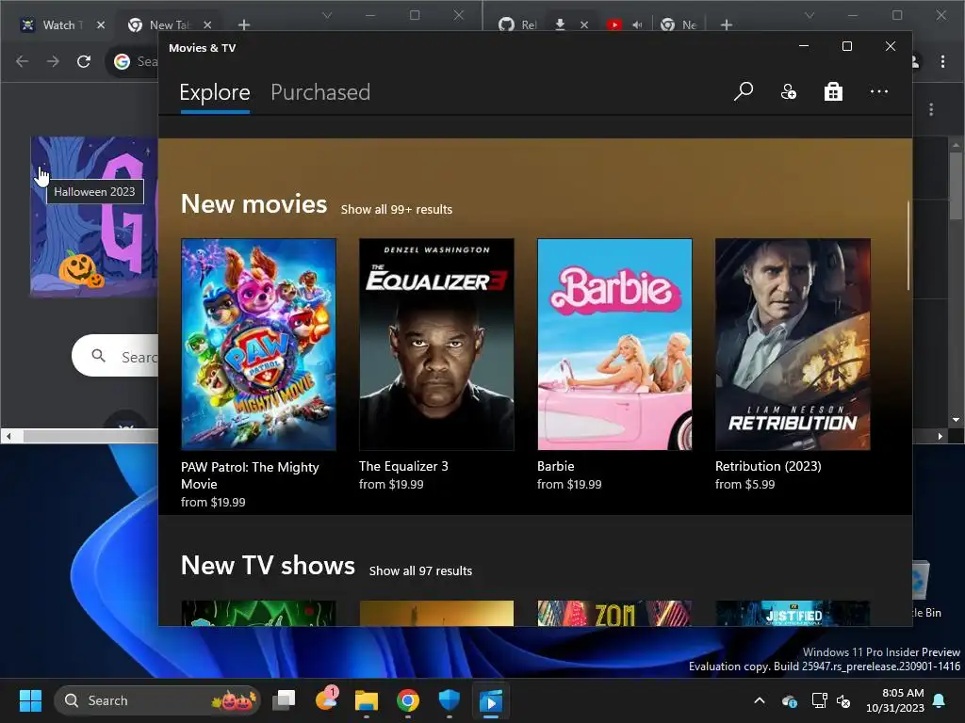The width and height of the screenshot is (965, 723).
Task: Close the New Tab in left Chrome window
Action: coord(207,25)
